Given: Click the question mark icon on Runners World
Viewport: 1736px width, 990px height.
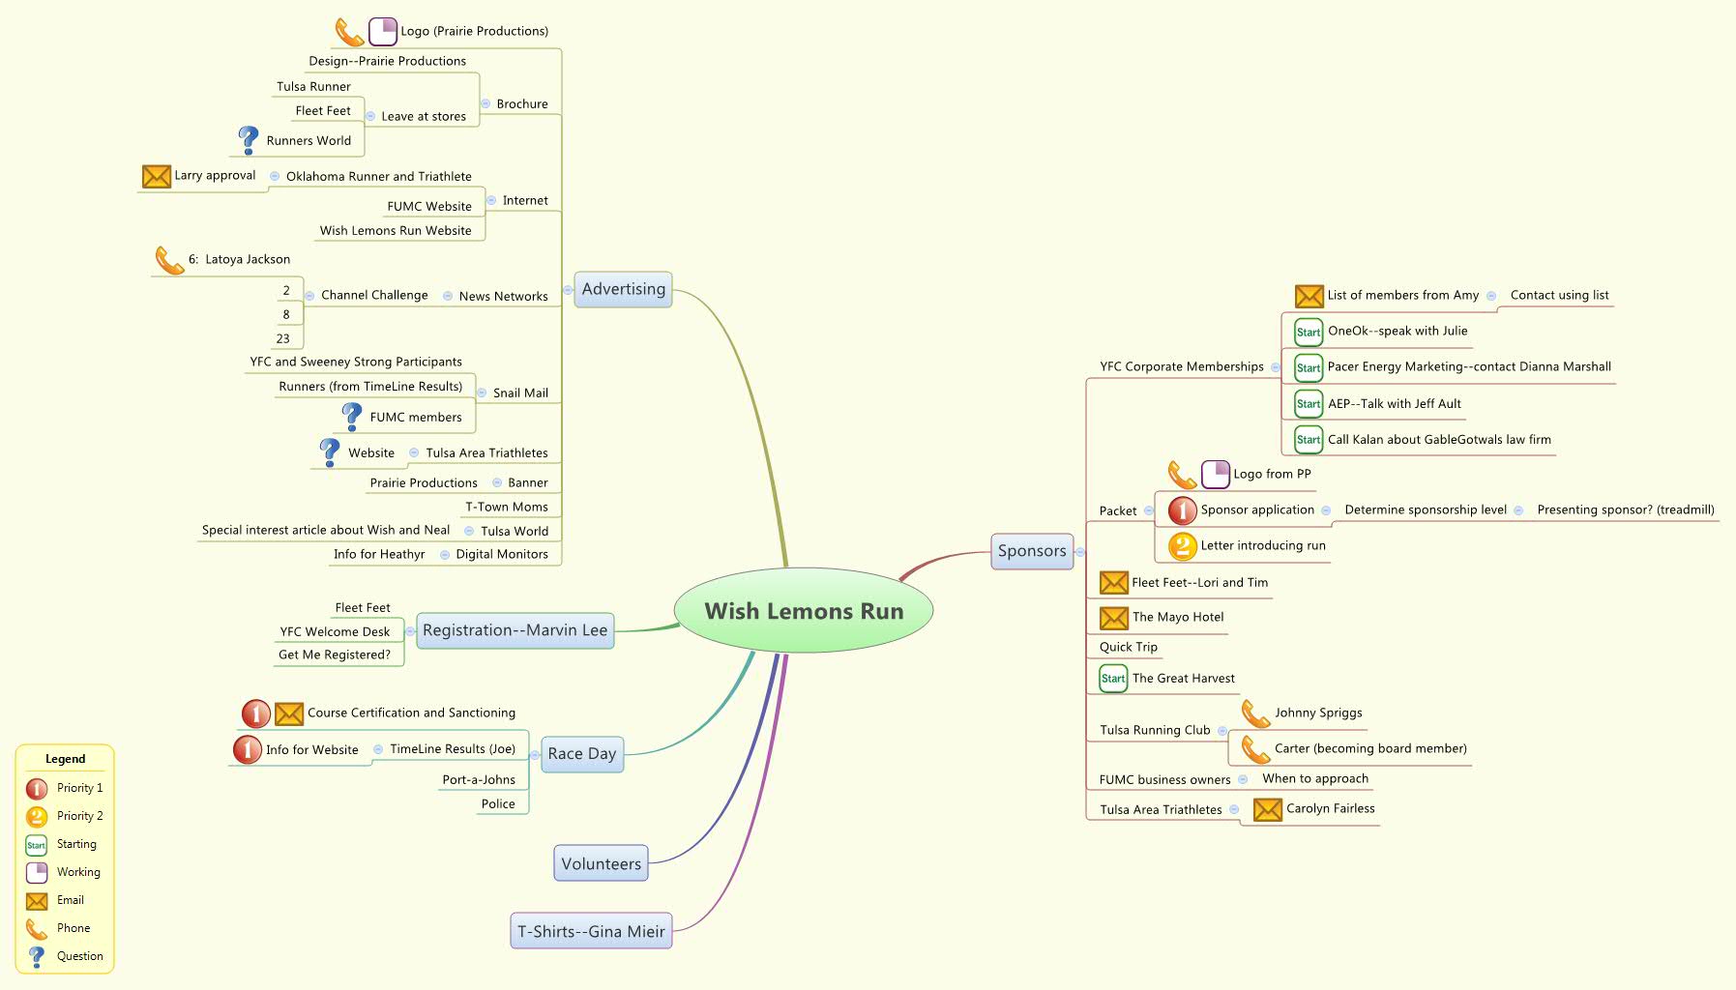Looking at the screenshot, I should [x=244, y=139].
